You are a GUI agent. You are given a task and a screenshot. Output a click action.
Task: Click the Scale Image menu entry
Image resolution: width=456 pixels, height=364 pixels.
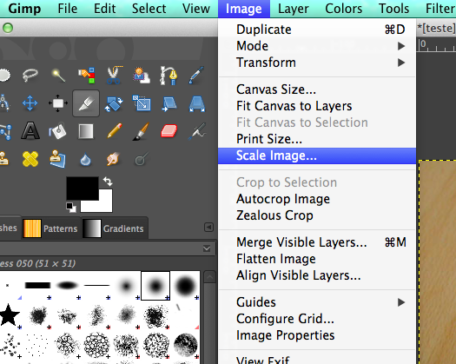pyautogui.click(x=317, y=156)
